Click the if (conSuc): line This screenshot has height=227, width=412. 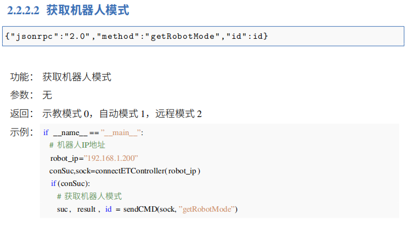point(70,184)
